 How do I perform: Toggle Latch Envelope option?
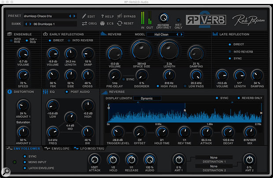pos(25,168)
